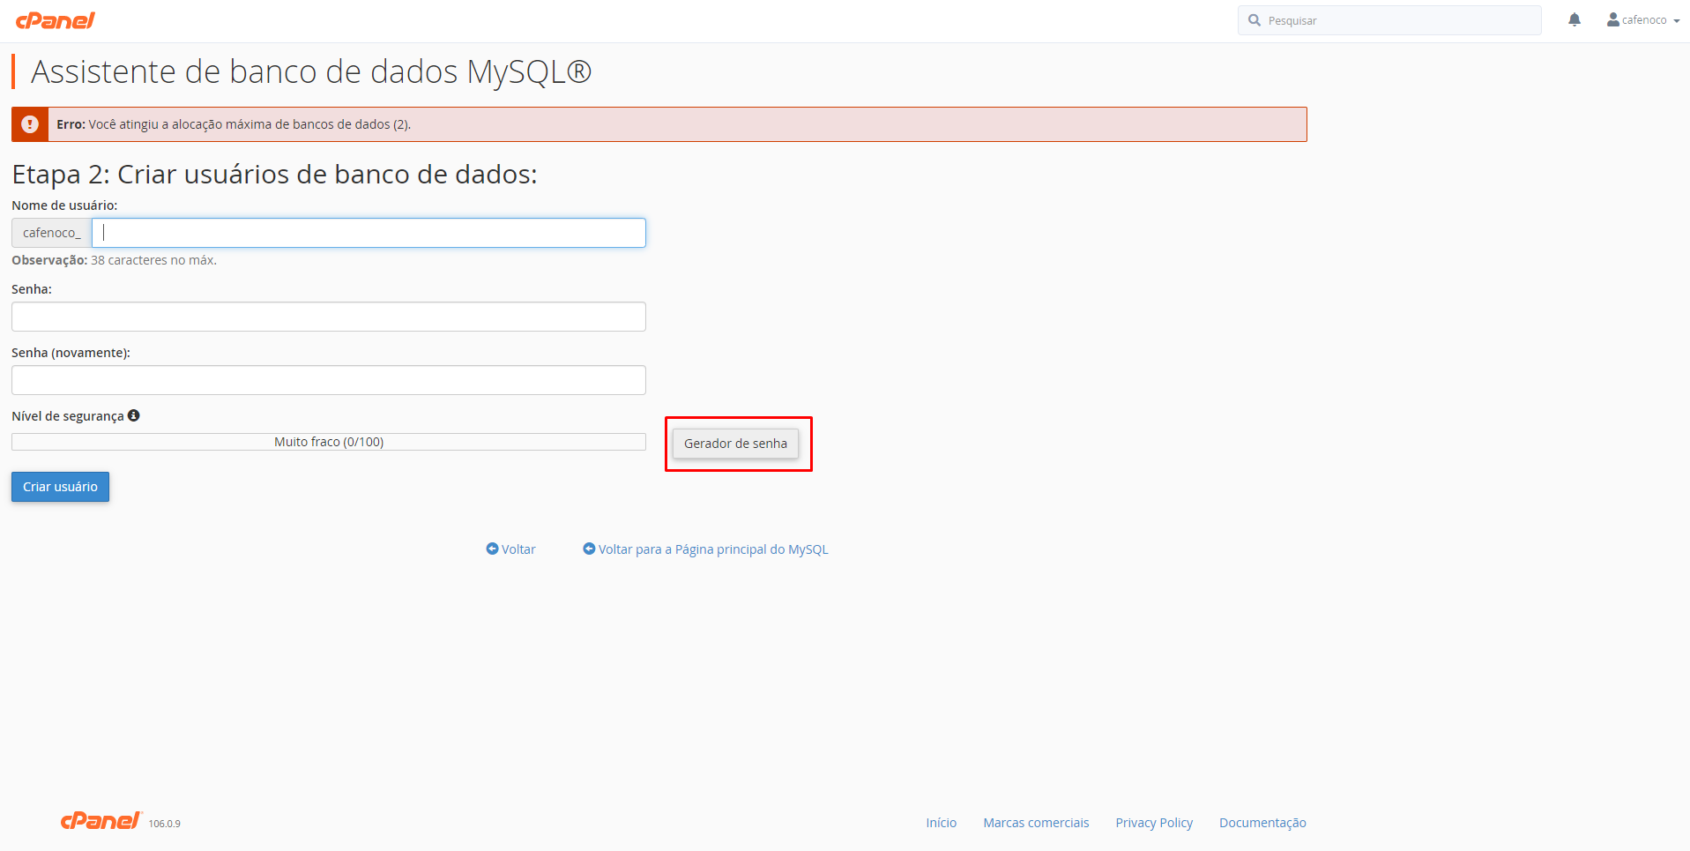Go back via the Voltar link
This screenshot has width=1690, height=851.
pyautogui.click(x=518, y=549)
